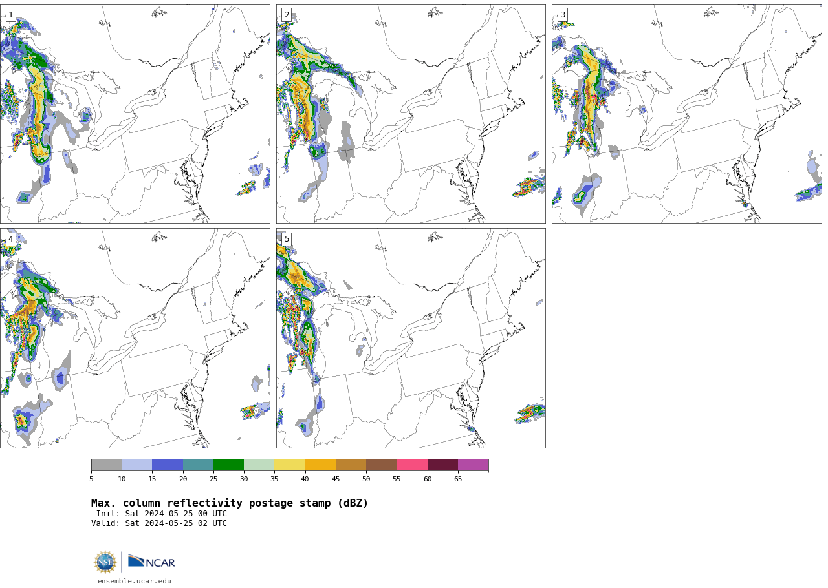Viewport: 828px width, 588px height.
Task: Click the member number 2 label box
Action: tap(287, 15)
